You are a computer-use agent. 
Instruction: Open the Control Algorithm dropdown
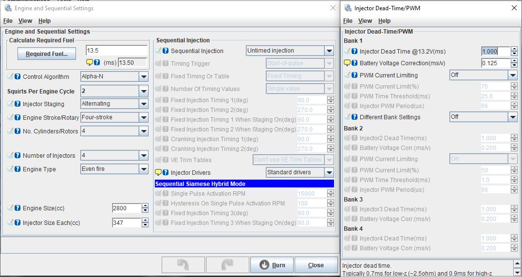click(143, 77)
